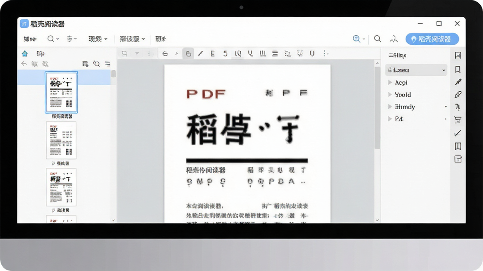Select the second page thumbnail

pyautogui.click(x=61, y=140)
